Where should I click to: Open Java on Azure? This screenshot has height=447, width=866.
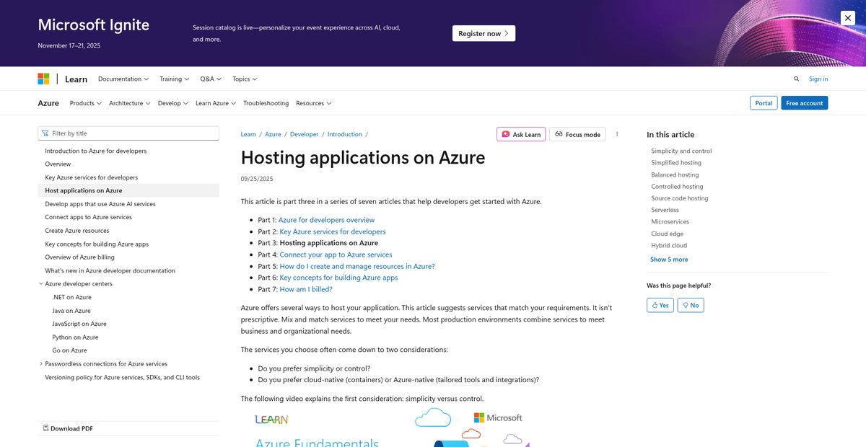tap(71, 311)
